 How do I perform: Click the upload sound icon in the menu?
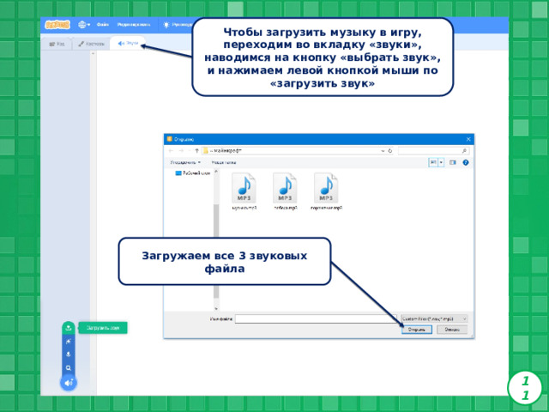tap(69, 328)
